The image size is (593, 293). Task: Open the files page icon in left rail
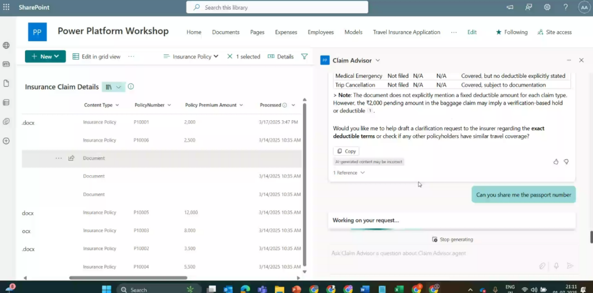6,83
